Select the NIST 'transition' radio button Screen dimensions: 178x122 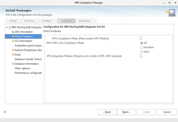(141, 47)
